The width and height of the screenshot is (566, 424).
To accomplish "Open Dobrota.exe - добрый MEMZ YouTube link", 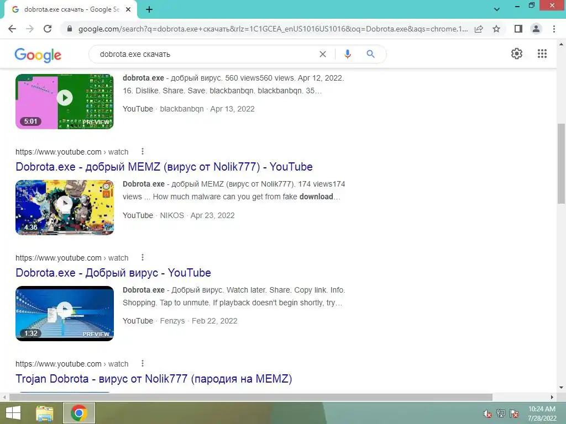I will (x=164, y=167).
